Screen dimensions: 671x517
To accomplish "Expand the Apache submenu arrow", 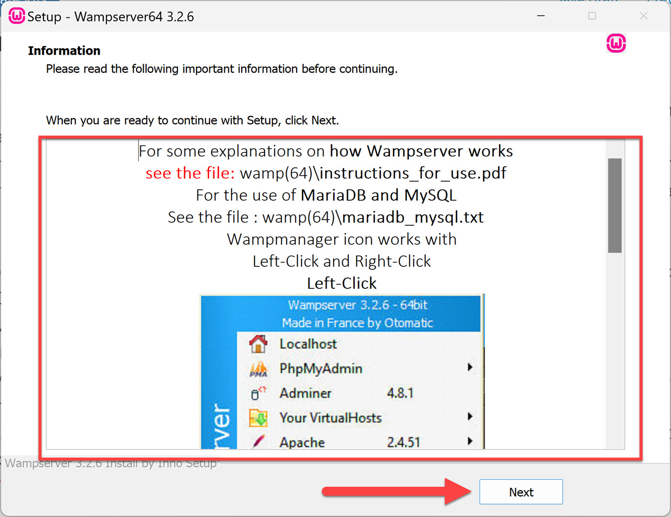I will point(470,440).
